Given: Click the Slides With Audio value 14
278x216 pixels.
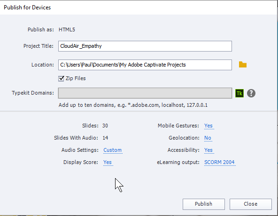Looking at the screenshot, I should [105, 138].
